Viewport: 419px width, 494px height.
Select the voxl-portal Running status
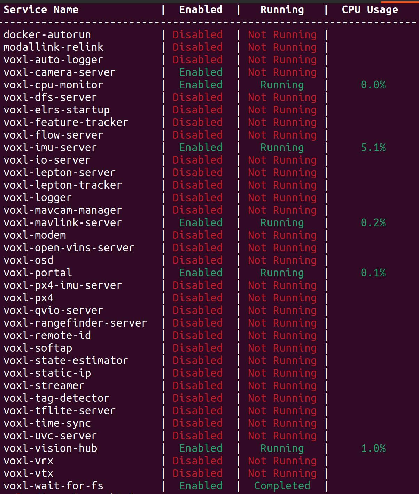[x=282, y=273]
